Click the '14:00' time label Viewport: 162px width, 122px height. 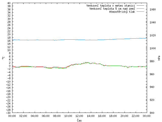(91, 116)
